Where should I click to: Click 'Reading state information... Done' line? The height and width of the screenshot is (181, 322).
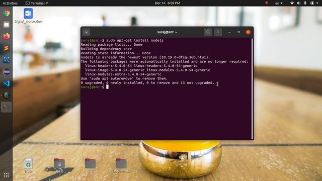point(116,53)
